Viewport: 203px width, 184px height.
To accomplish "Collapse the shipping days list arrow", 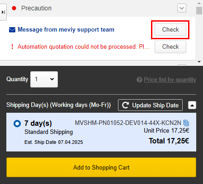I will point(192,105).
